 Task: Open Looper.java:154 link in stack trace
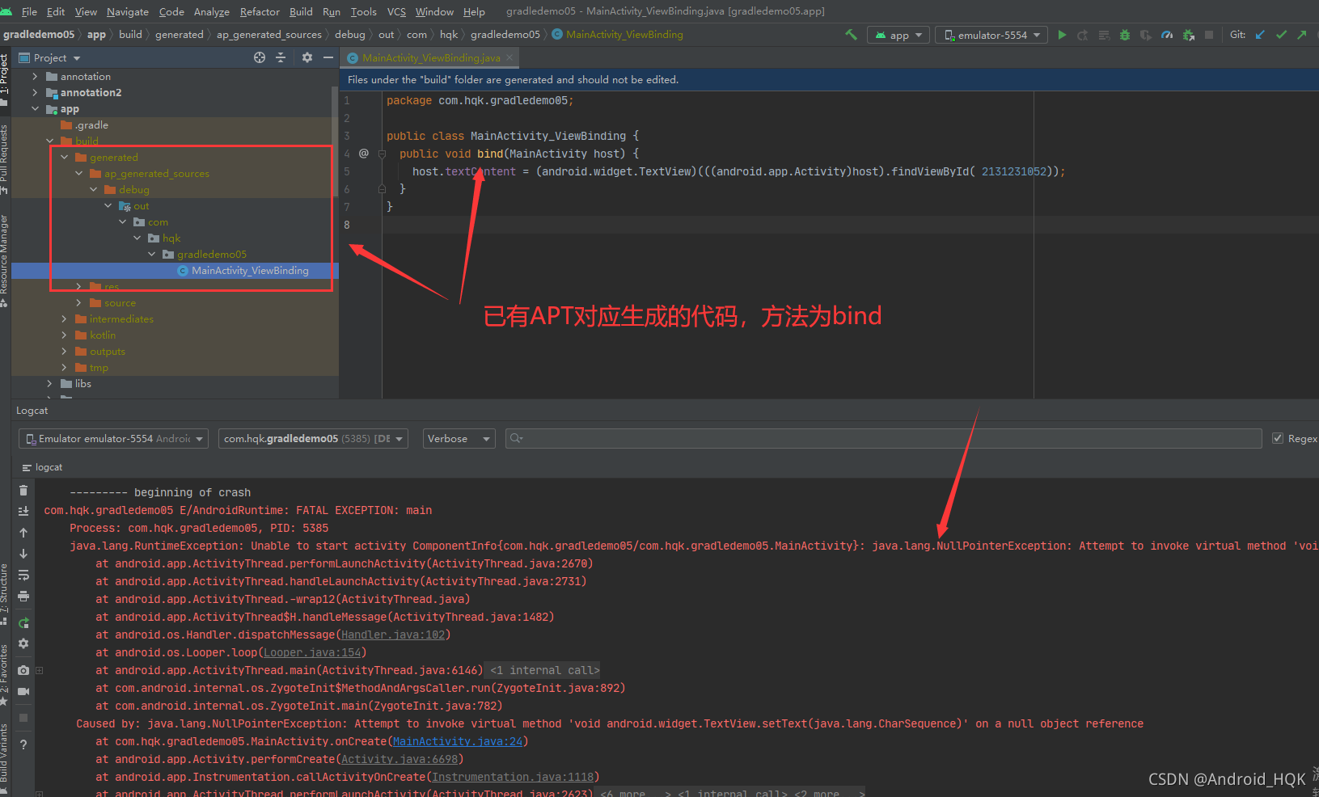click(x=312, y=652)
